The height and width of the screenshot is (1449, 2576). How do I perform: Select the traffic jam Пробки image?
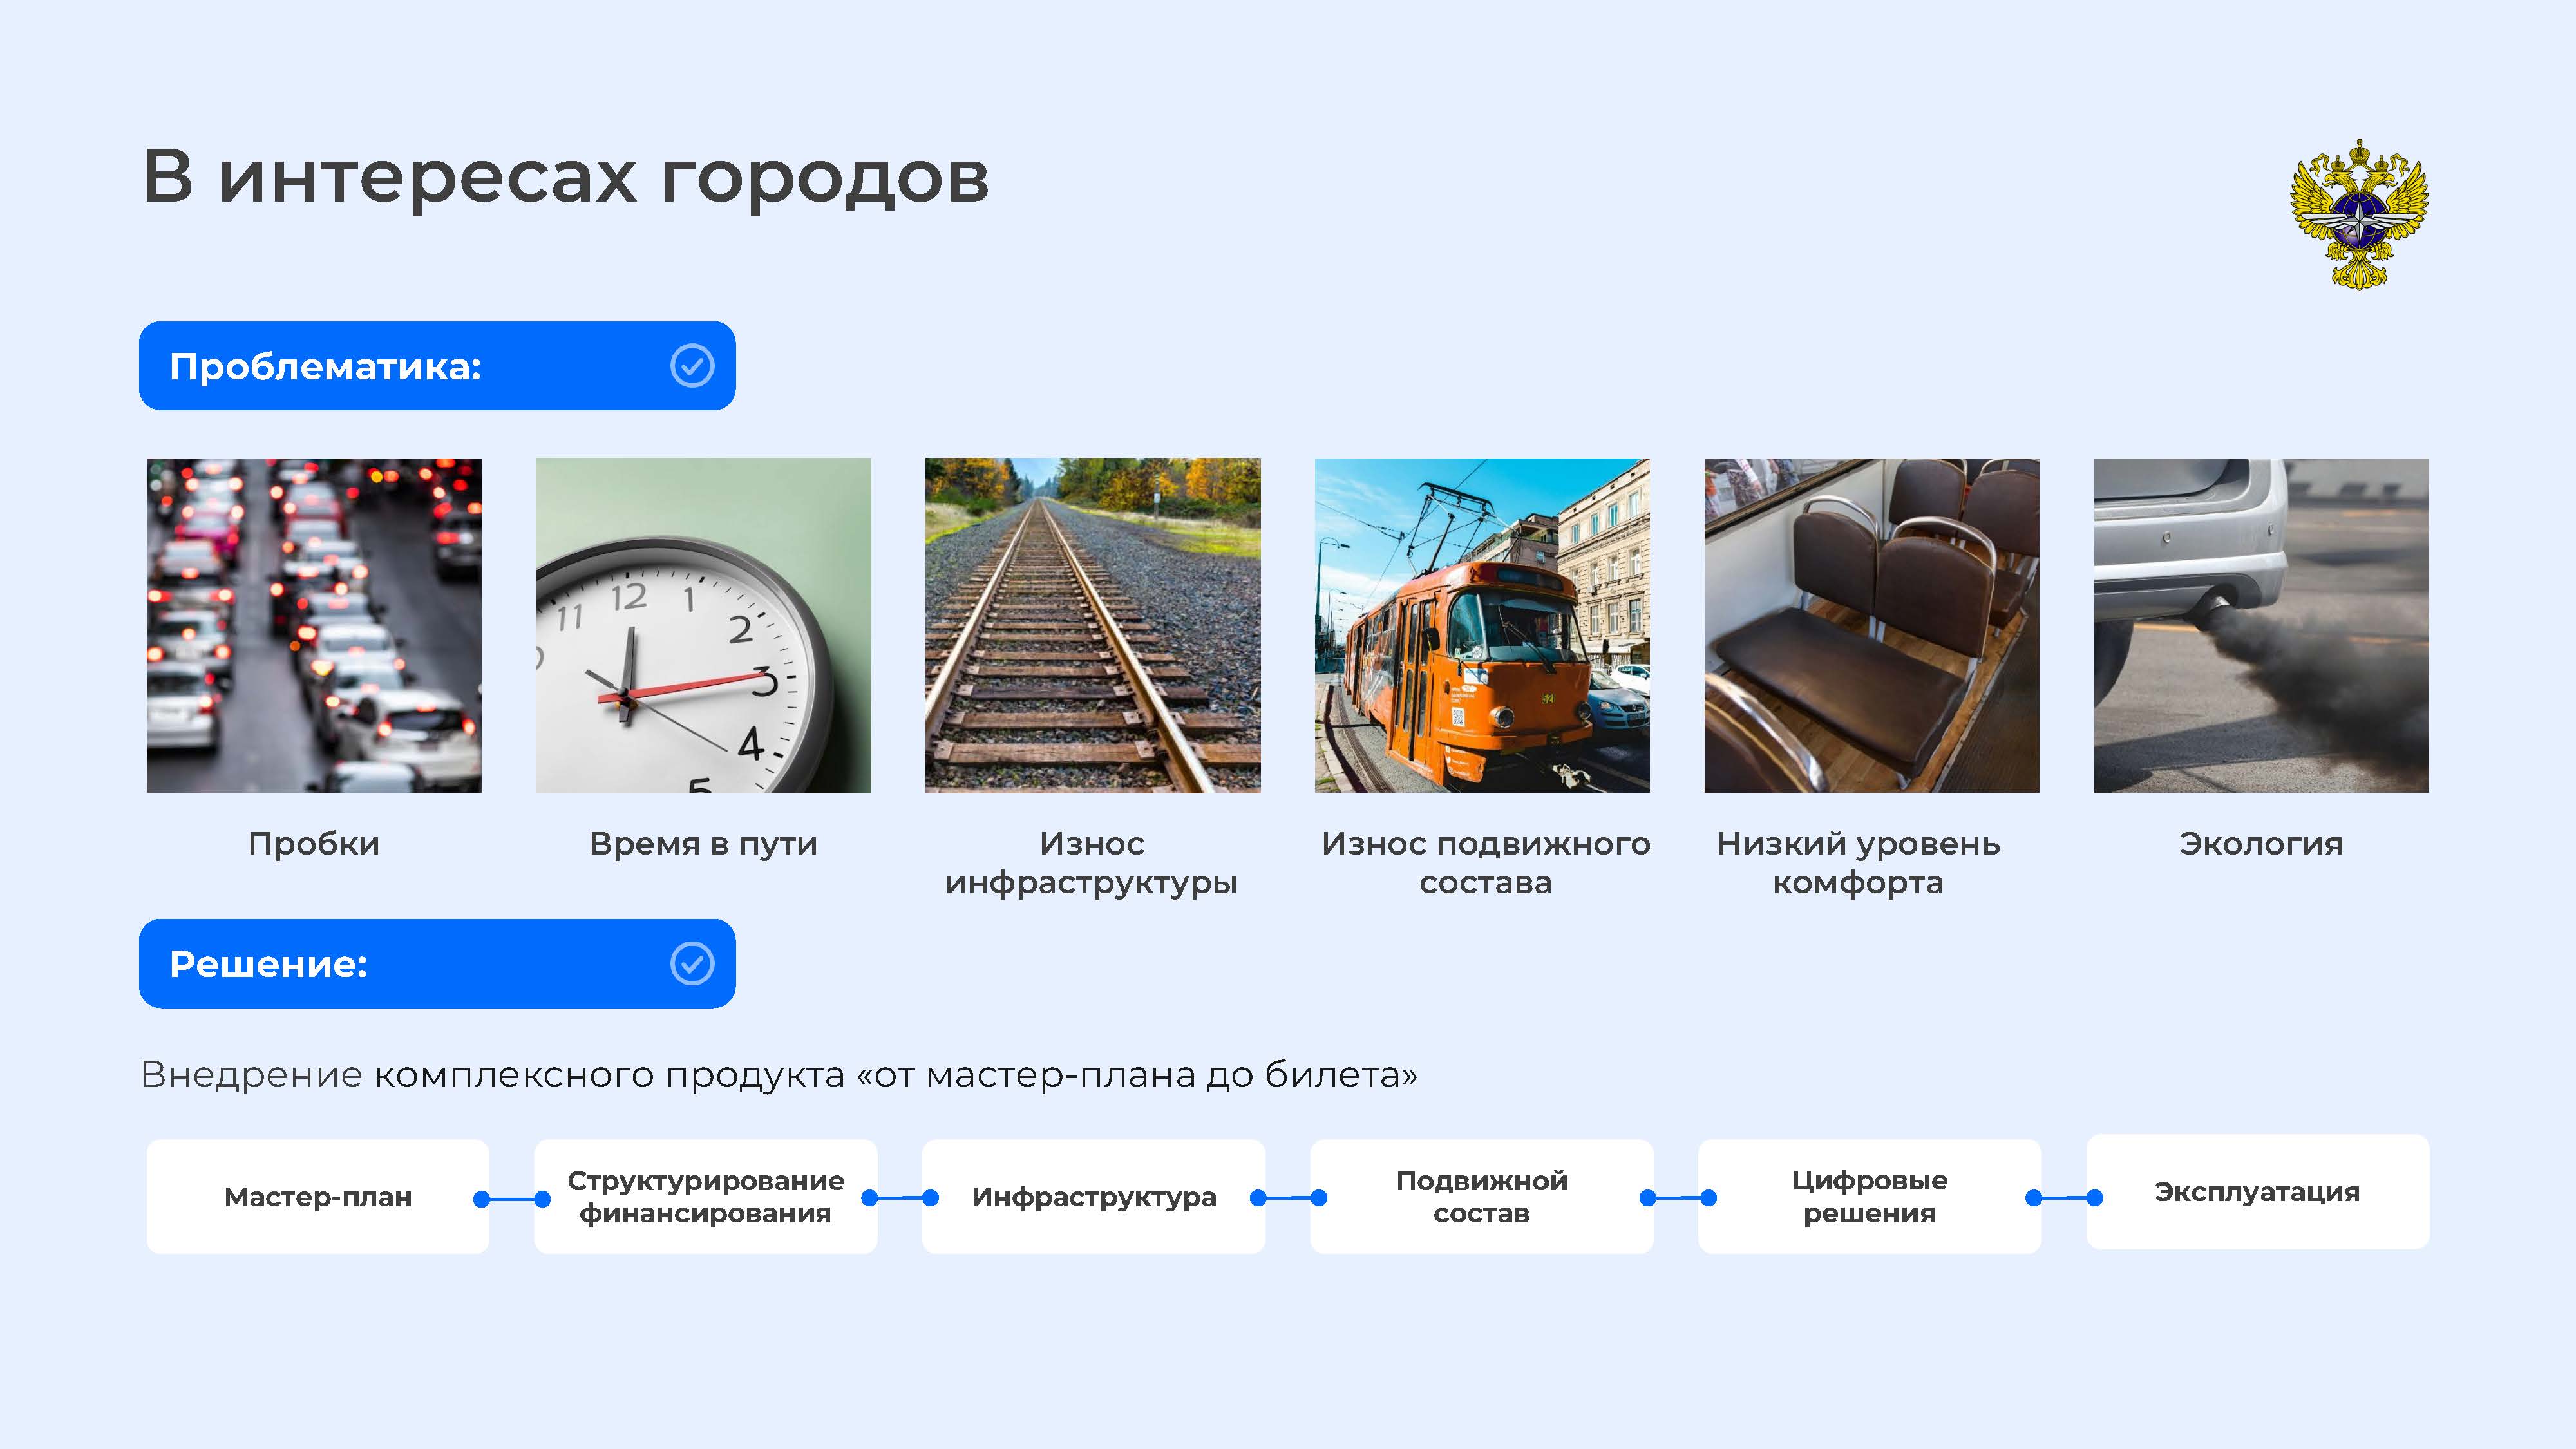[x=314, y=626]
